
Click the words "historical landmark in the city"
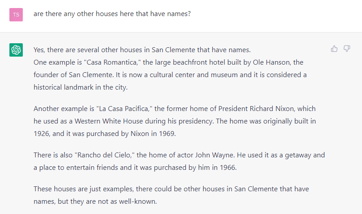[80, 87]
